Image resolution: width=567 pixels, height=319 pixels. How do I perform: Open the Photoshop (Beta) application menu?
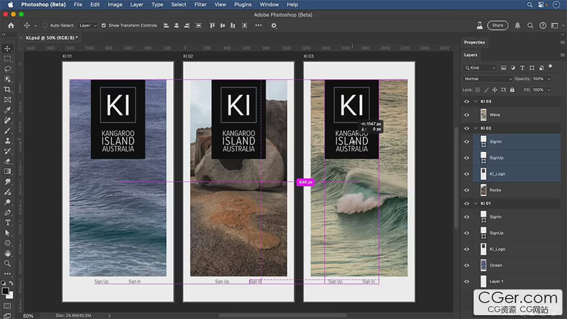tap(43, 5)
